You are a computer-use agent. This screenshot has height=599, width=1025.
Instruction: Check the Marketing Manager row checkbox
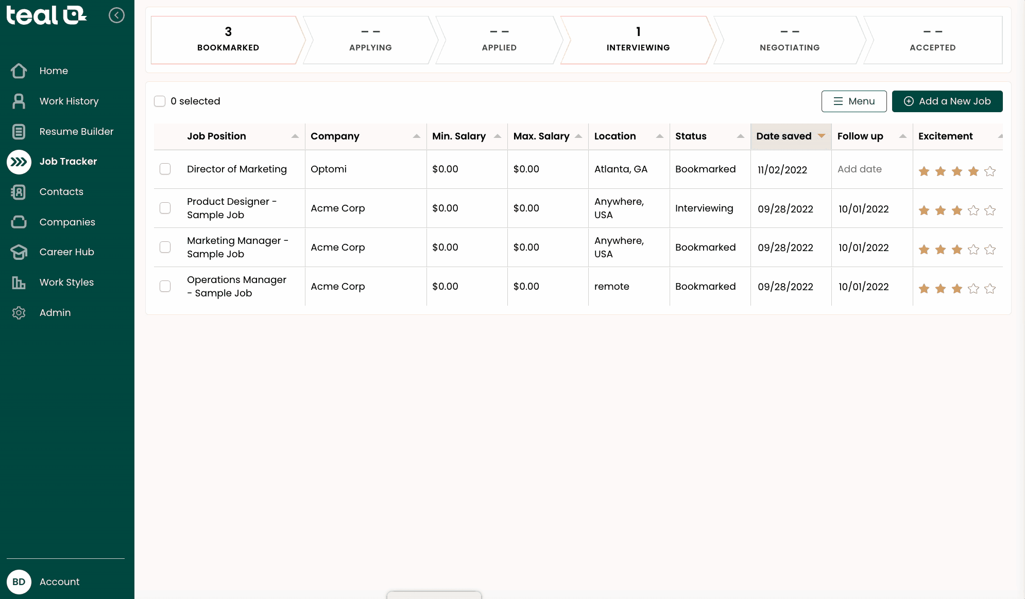click(x=165, y=247)
